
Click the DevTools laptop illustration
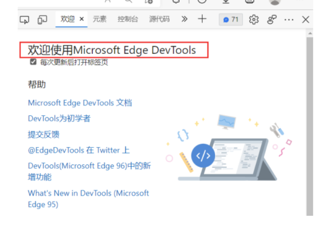[x=229, y=148]
